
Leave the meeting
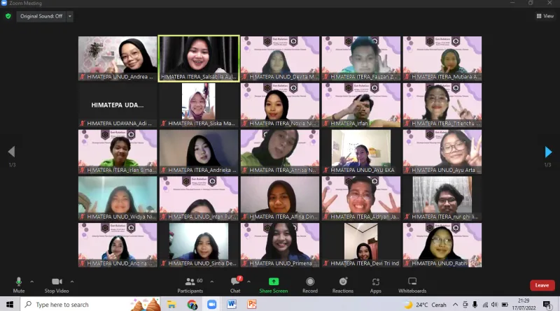click(541, 285)
